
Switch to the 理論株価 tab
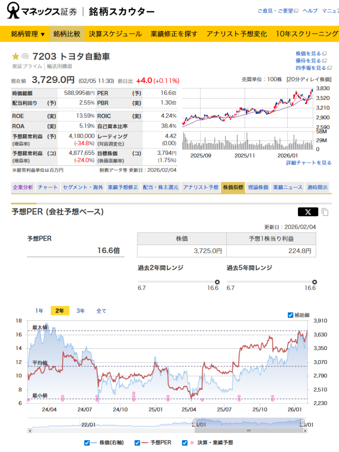coord(258,187)
